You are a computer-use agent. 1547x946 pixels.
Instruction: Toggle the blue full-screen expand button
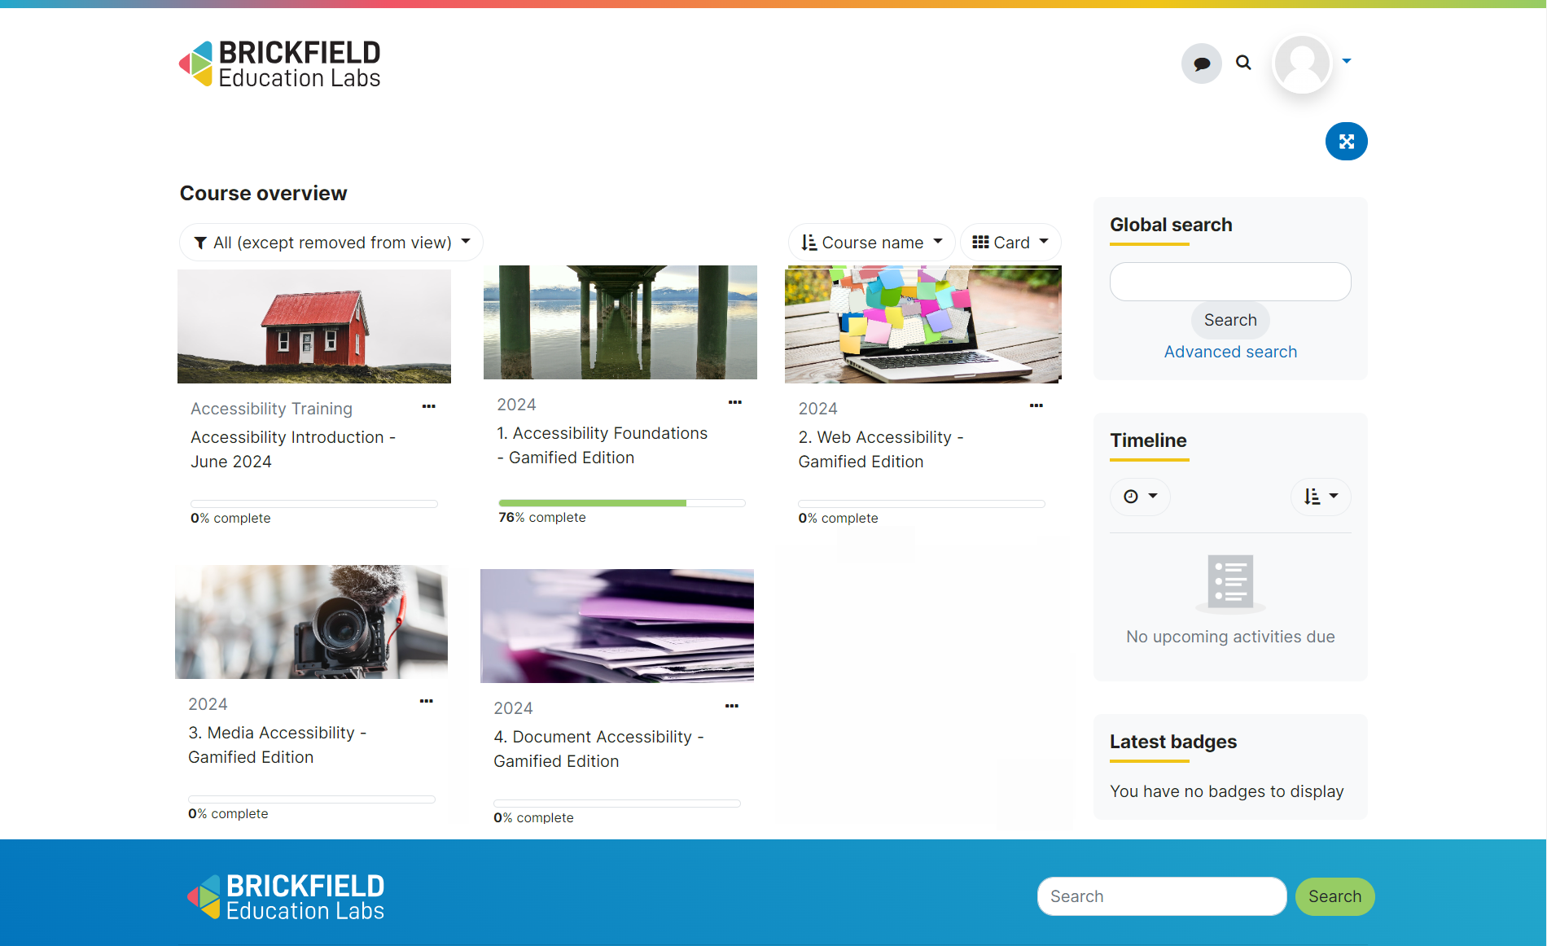pyautogui.click(x=1346, y=142)
